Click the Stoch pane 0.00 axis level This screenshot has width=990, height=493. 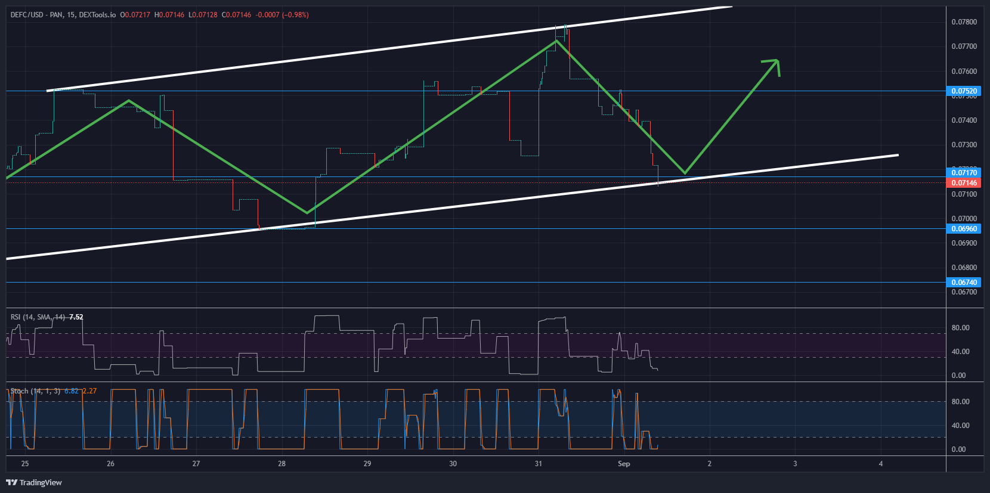pos(958,449)
